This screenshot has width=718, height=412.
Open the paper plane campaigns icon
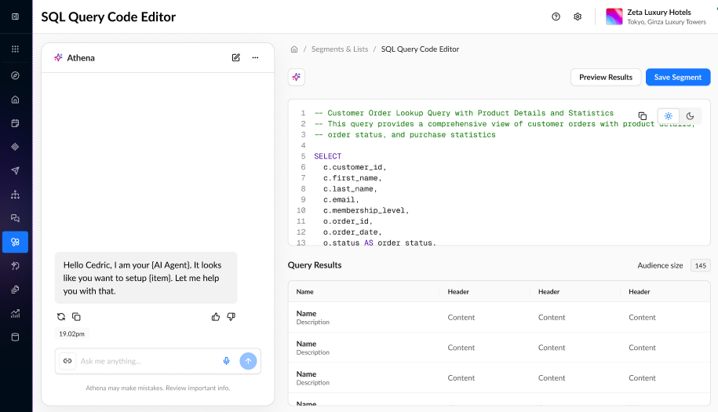pos(15,171)
